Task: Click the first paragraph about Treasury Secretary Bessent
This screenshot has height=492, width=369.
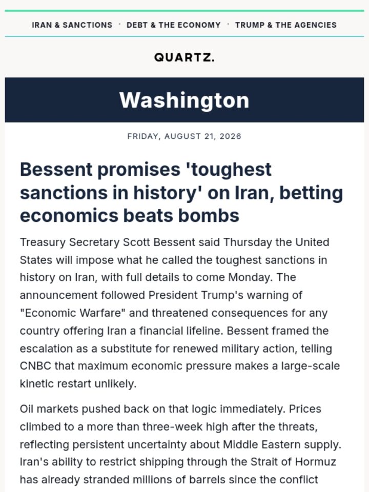Action: coord(180,313)
